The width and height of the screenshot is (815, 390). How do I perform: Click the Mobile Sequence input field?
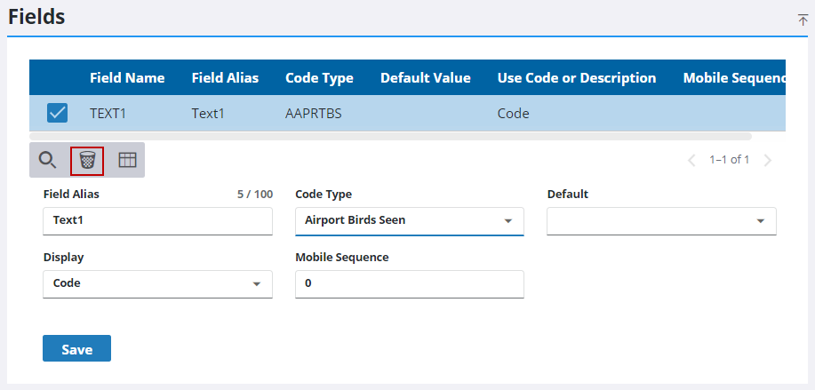pos(410,284)
